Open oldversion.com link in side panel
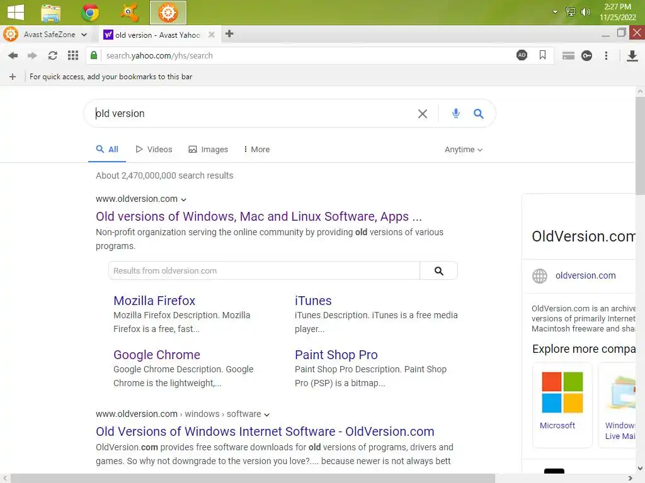 (585, 275)
